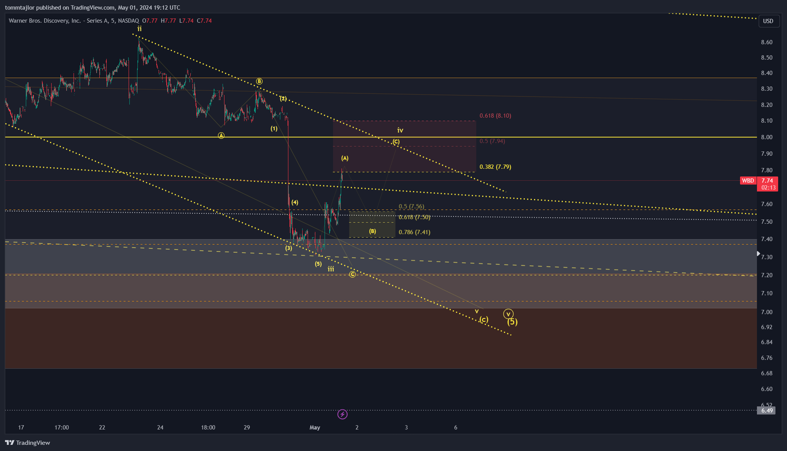
Task: Click the TradingView logo
Action: coord(27,443)
